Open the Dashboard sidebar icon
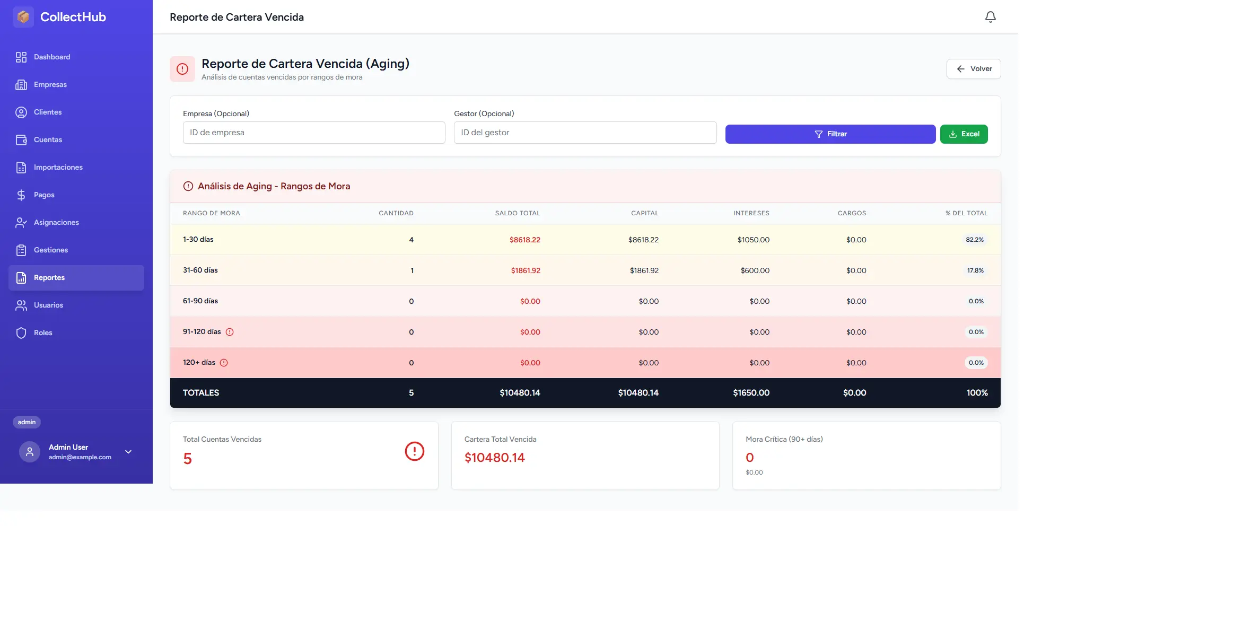 tap(21, 57)
